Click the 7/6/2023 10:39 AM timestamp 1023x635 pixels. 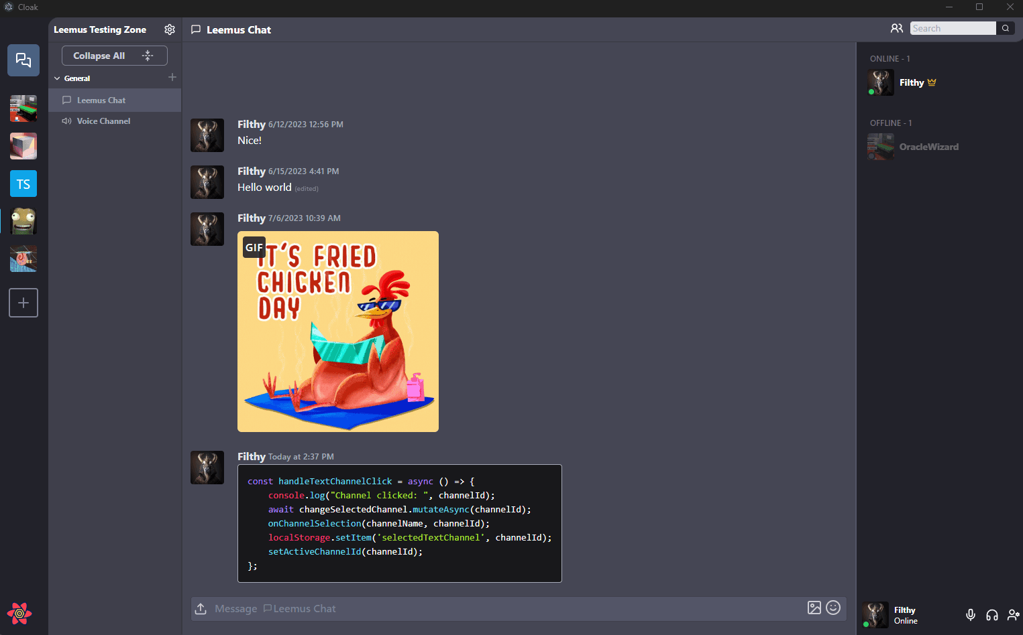(x=305, y=218)
